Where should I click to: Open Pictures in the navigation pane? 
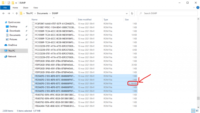13,39
